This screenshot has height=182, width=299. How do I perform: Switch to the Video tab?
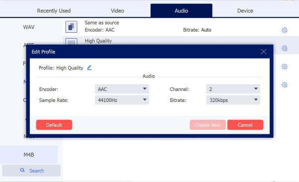coord(118,10)
